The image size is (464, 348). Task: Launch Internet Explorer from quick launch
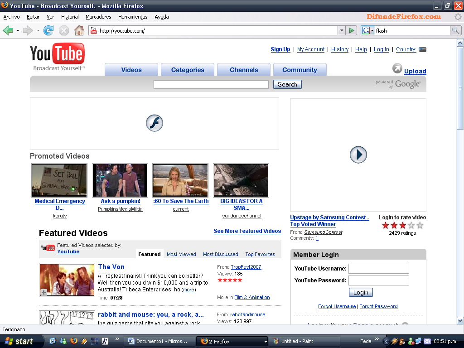pyautogui.click(x=53, y=341)
